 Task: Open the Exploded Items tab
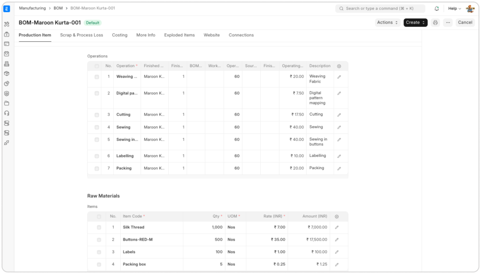click(179, 35)
